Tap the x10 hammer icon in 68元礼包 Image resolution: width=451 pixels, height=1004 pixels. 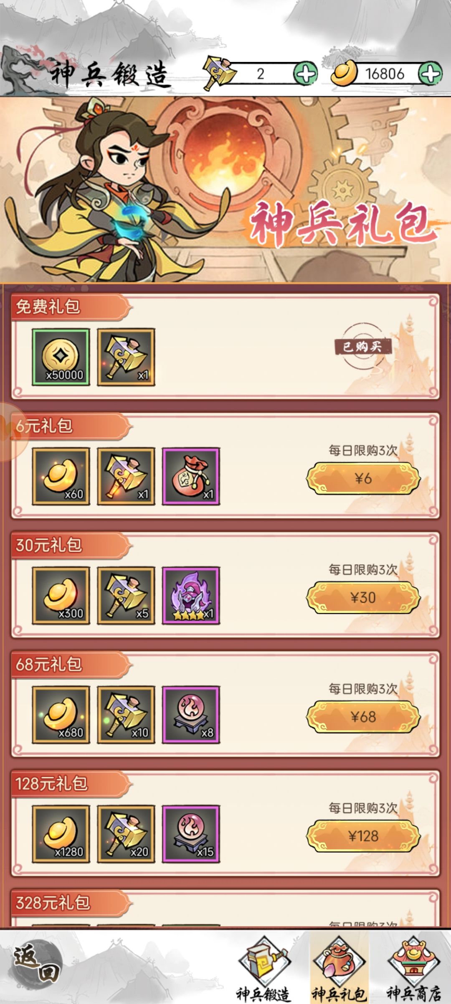[126, 715]
